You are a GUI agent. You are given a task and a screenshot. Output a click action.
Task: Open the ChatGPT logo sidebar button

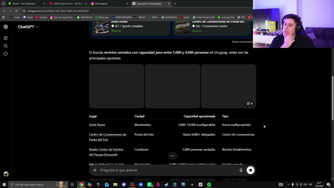point(6,27)
